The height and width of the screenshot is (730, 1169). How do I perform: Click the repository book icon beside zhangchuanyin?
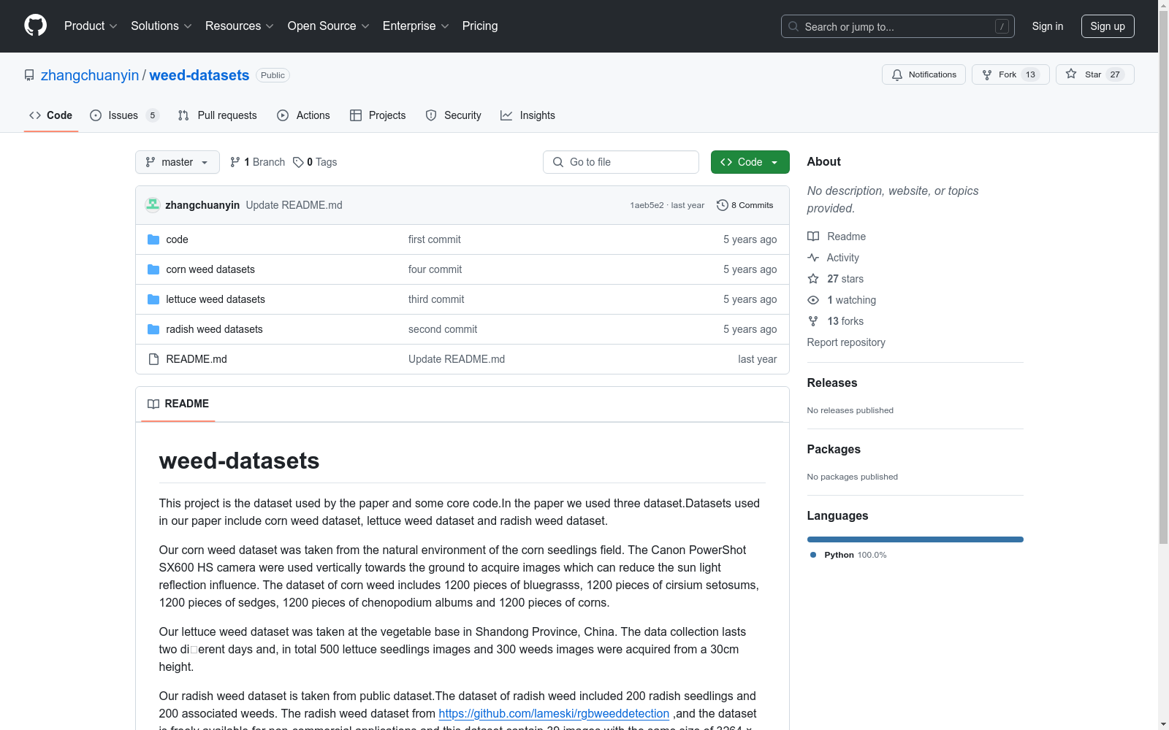click(x=29, y=75)
